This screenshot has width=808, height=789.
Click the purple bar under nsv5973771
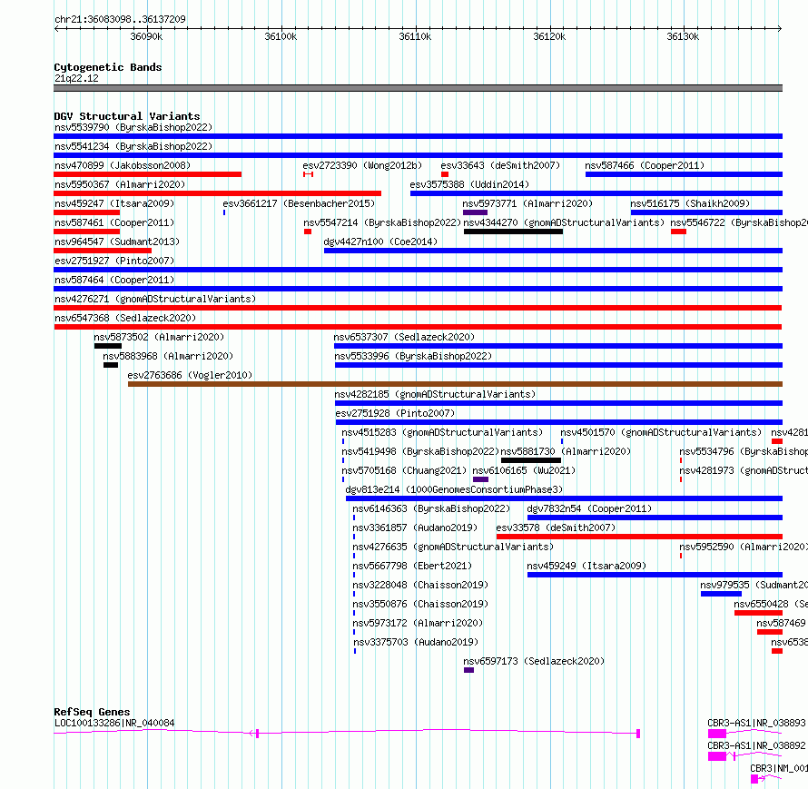[475, 212]
